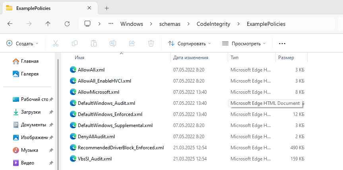Image resolution: width=343 pixels, height=170 pixels.
Task: Click the 490 КБ size value
Action: (x=297, y=148)
